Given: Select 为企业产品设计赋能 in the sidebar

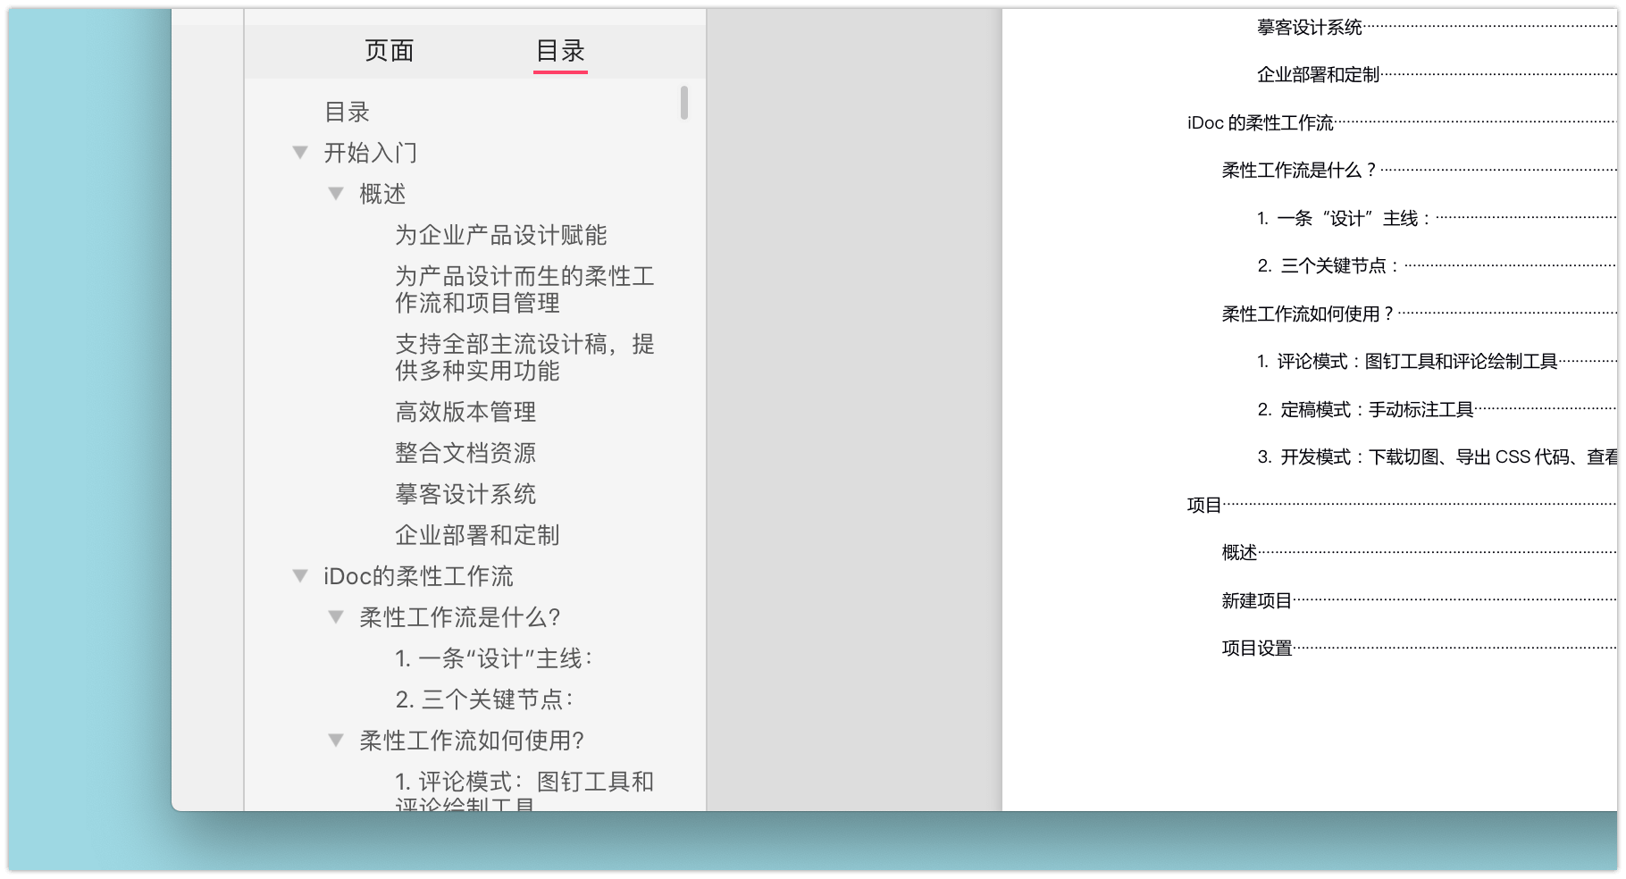Looking at the screenshot, I should [502, 235].
